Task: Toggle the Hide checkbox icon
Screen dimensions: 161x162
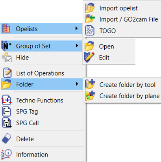Action: 7,58
